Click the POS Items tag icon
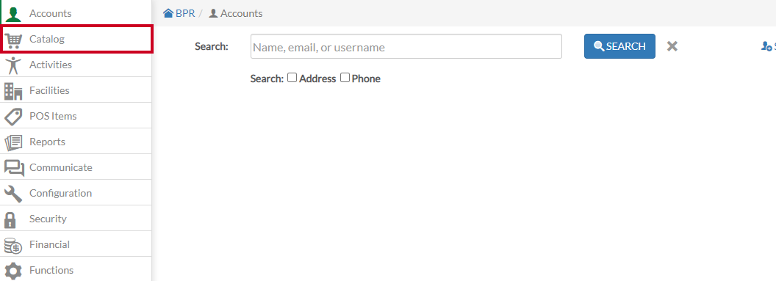 pos(13,117)
